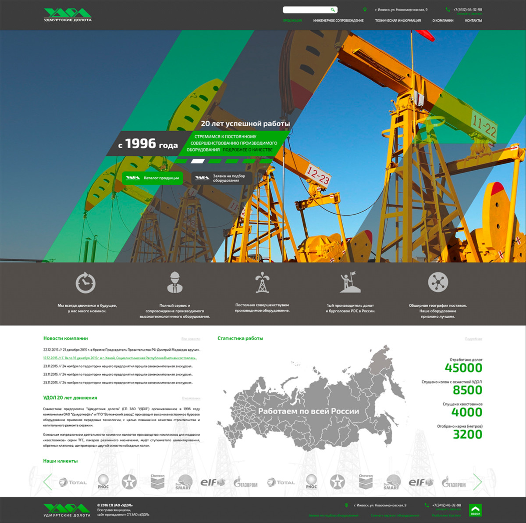Click the footer address 'г. Ижевск, ул. Новосмирновская, 9'

380,505
